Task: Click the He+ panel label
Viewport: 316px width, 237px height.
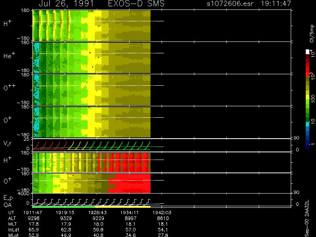Action: [9, 55]
